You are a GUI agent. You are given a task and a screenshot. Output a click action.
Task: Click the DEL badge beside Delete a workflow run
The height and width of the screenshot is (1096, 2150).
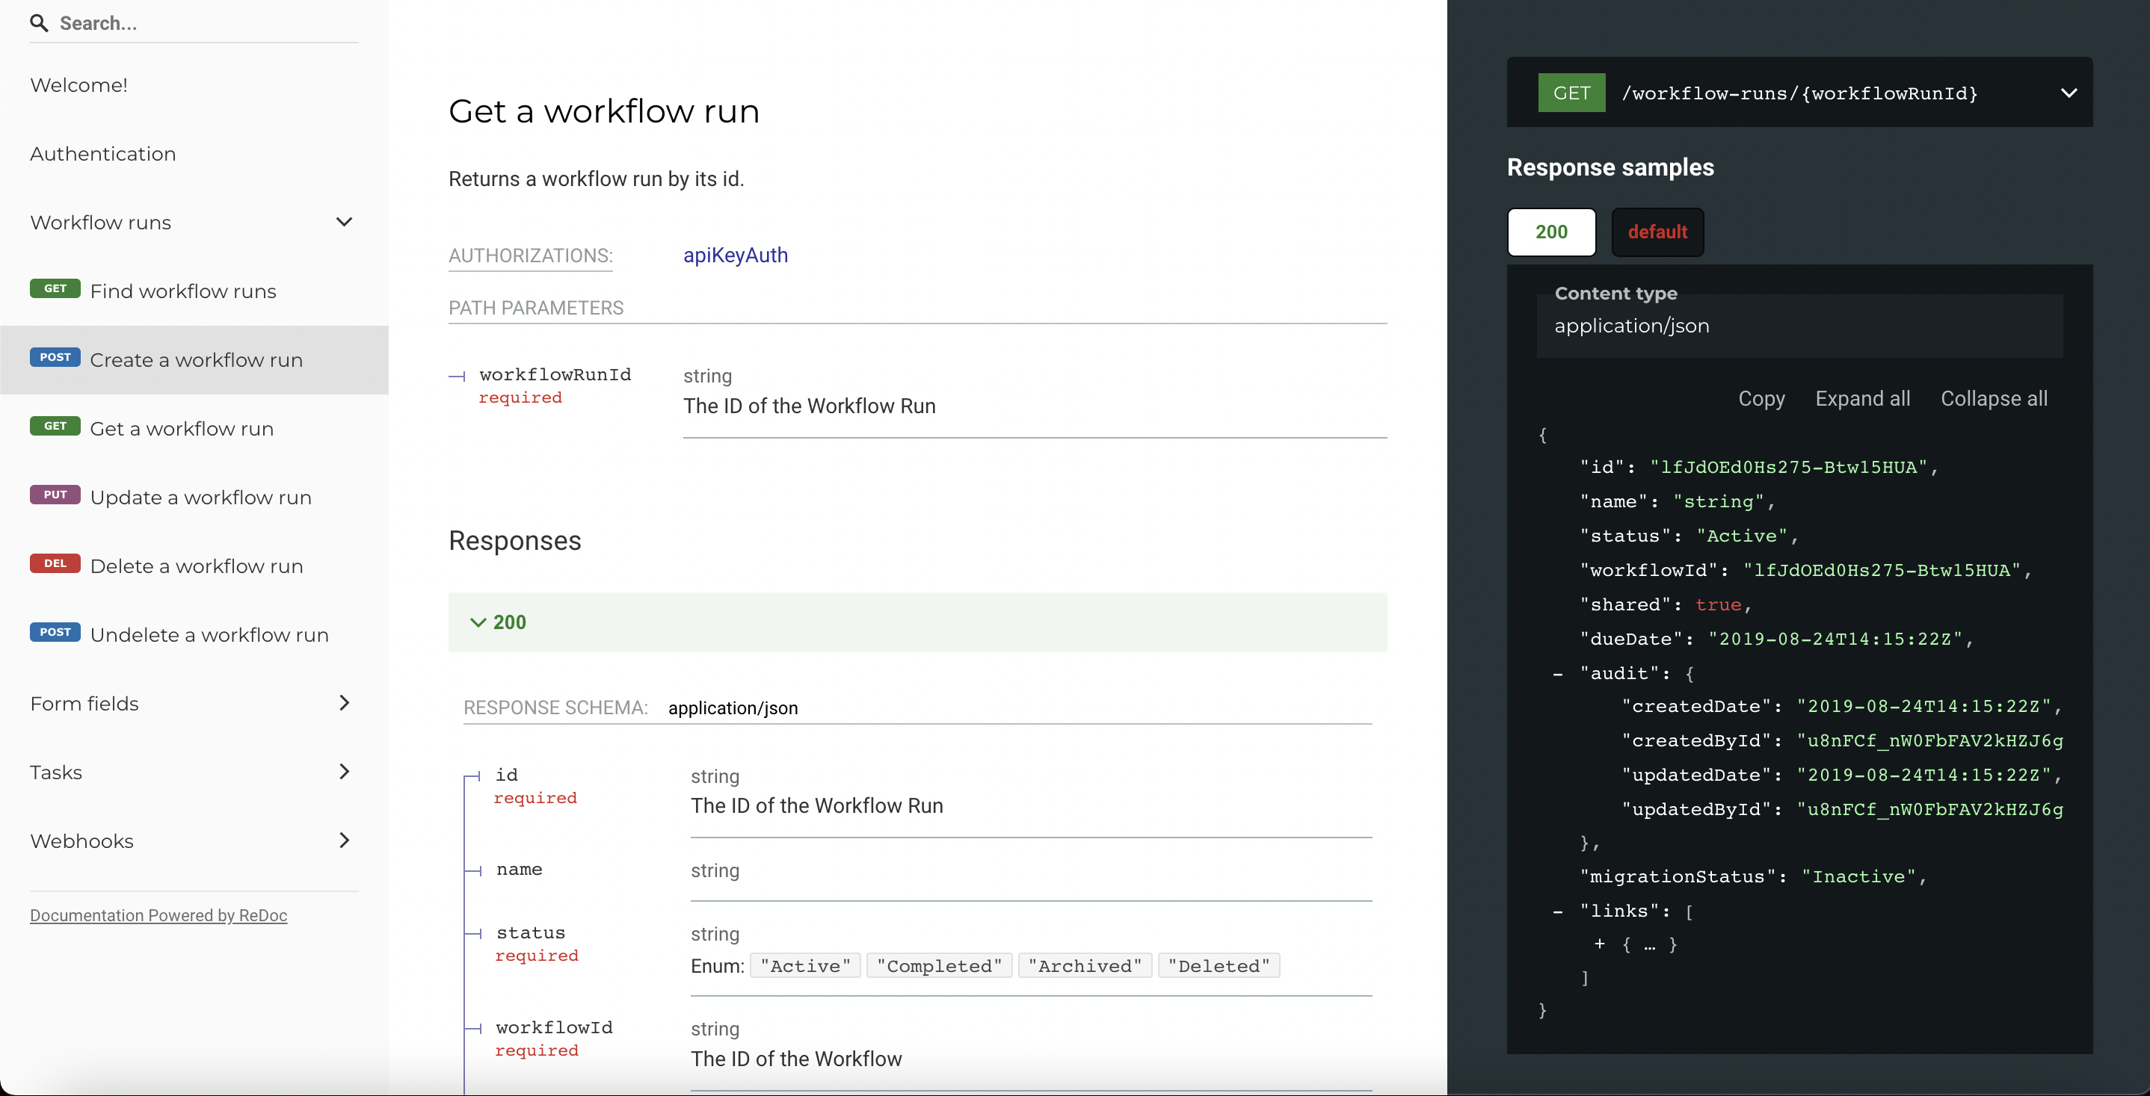[55, 563]
